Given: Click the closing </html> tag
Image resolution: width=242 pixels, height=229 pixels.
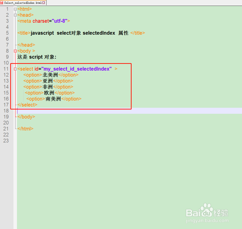Looking at the screenshot, I should point(25,129).
